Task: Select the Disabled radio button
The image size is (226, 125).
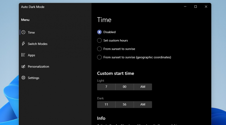Action: [99, 32]
